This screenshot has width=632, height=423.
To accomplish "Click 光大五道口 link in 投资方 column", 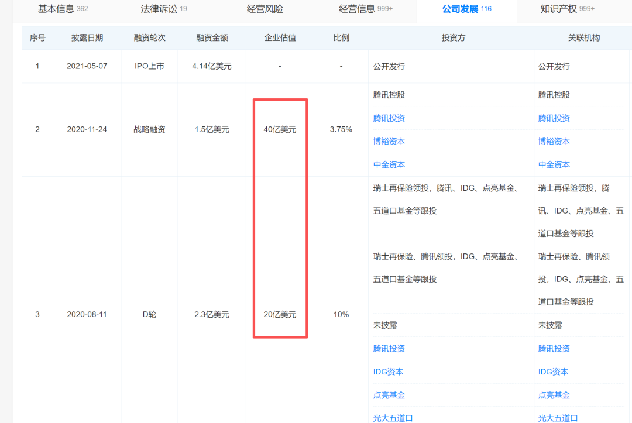I will [393, 418].
